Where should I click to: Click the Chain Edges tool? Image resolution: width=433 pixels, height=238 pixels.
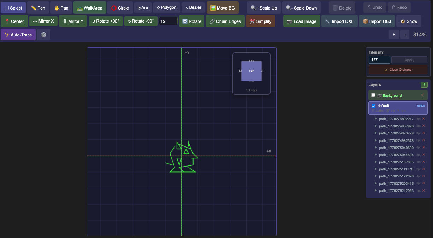[225, 21]
